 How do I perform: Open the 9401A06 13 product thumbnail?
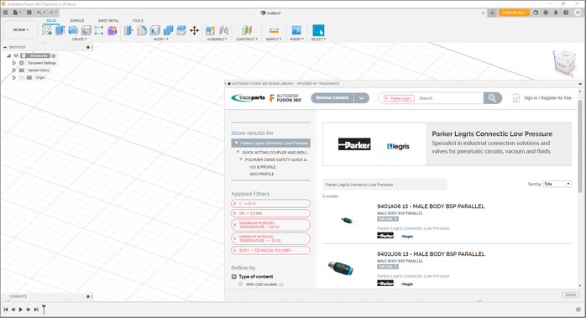(347, 221)
